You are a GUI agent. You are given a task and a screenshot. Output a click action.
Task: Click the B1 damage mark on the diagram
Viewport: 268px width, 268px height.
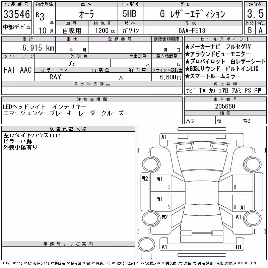[239, 247]
